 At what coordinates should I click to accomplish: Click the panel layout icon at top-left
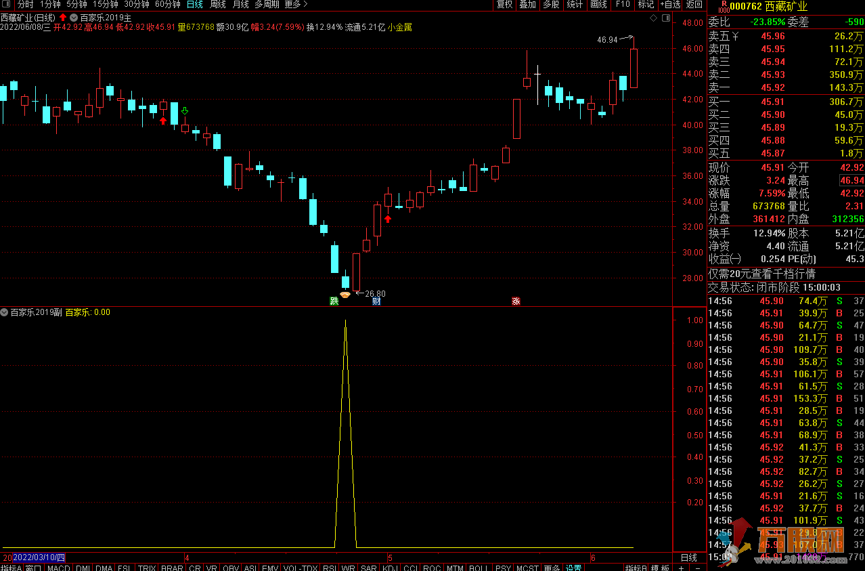tap(7, 5)
